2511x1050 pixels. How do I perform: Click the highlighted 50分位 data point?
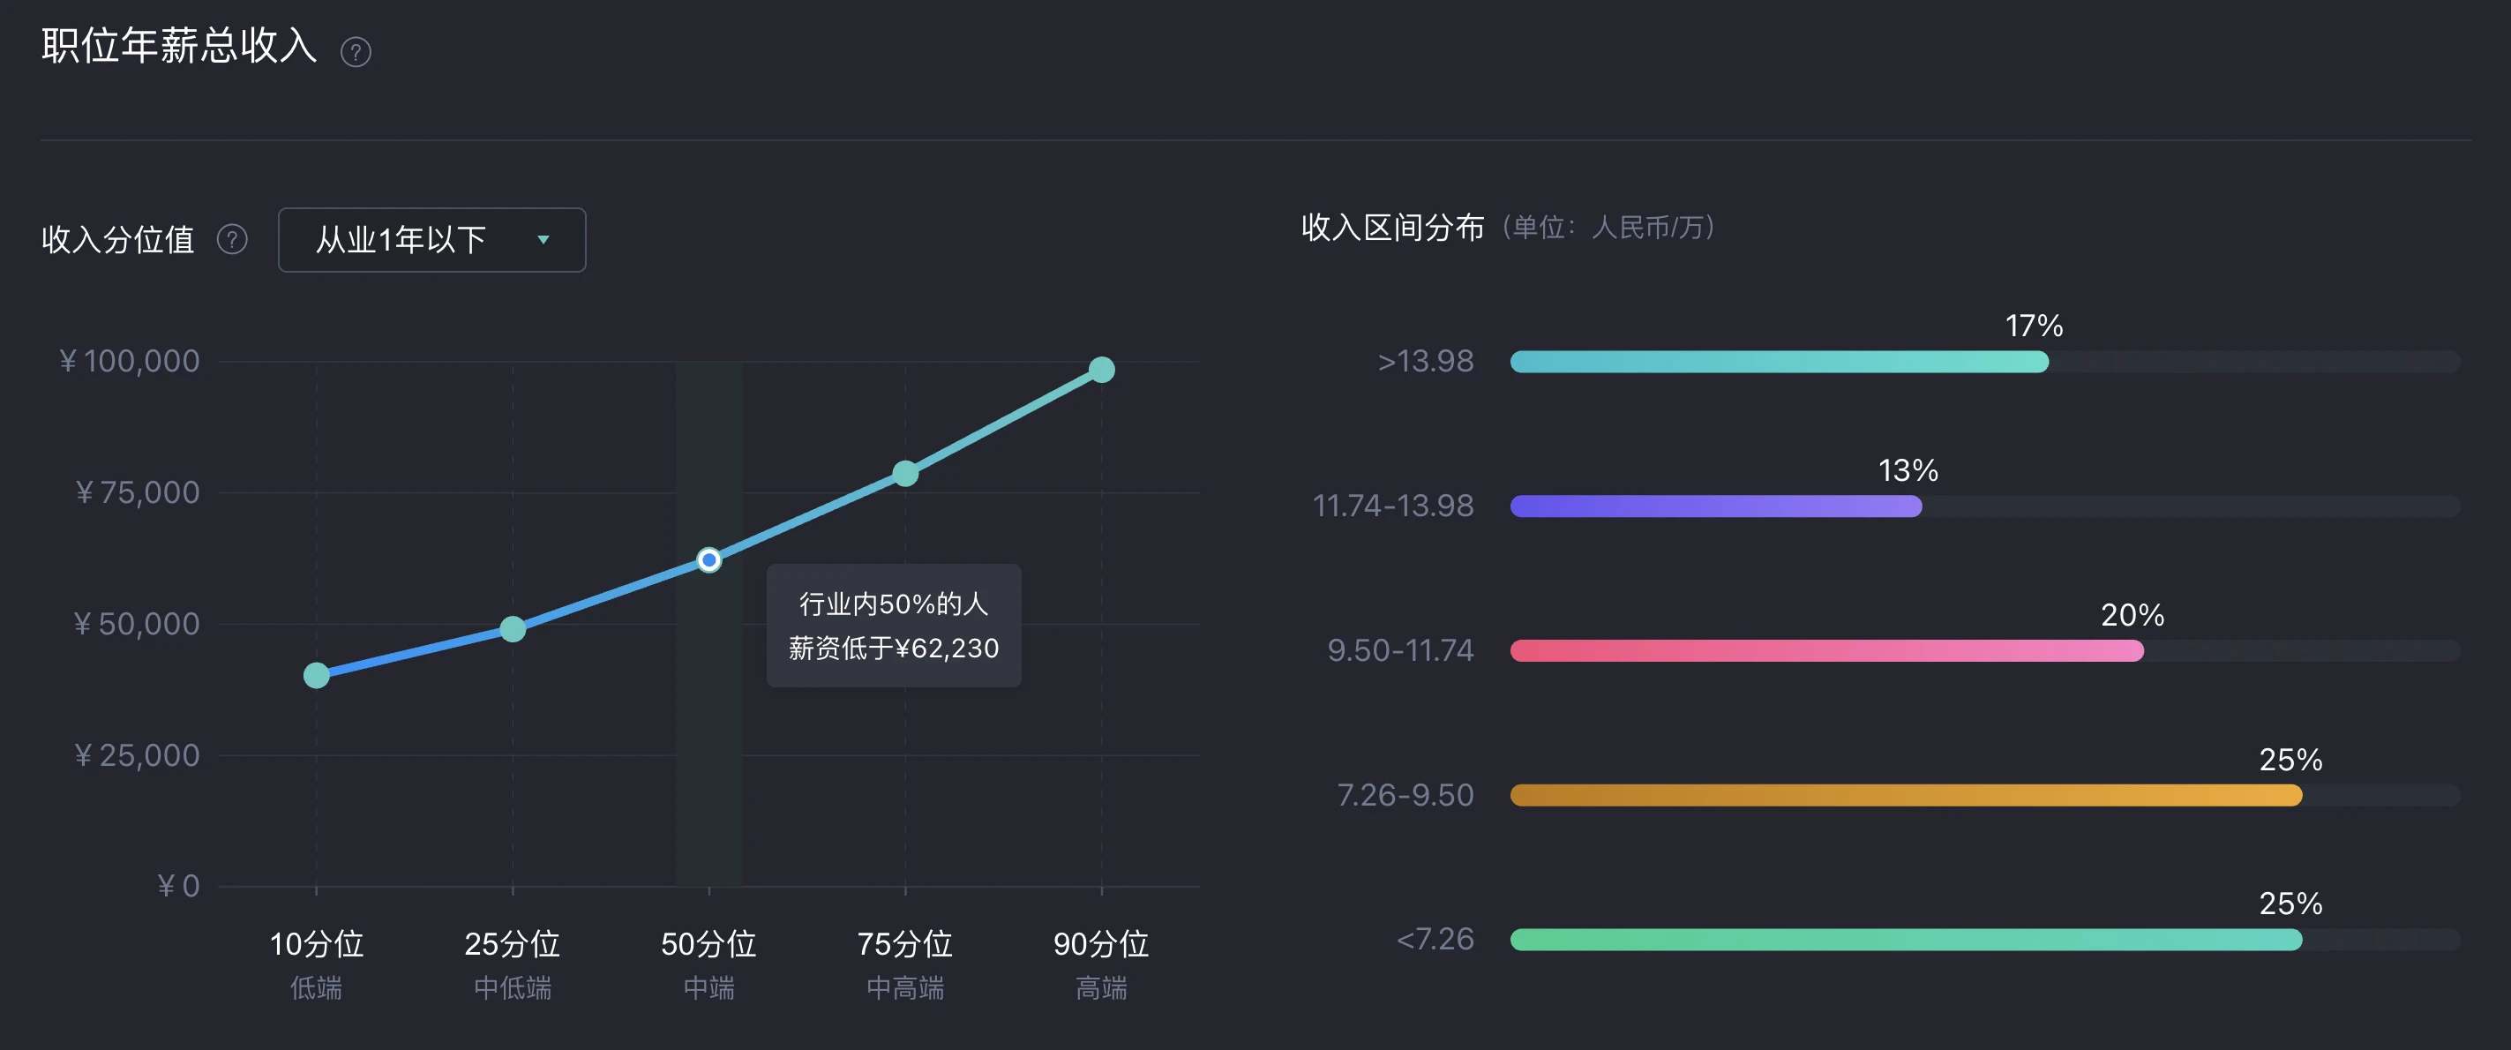pos(708,559)
